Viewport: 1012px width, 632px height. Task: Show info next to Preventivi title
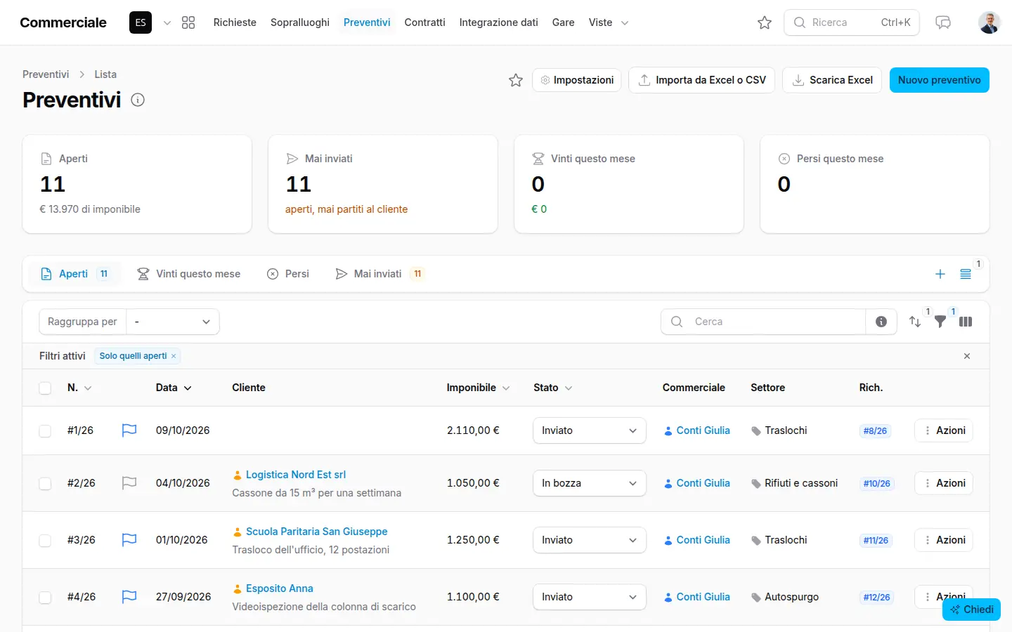coord(138,100)
